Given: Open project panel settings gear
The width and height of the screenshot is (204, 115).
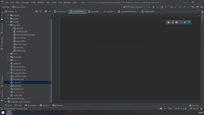Looking at the screenshot, I should click(46, 11).
